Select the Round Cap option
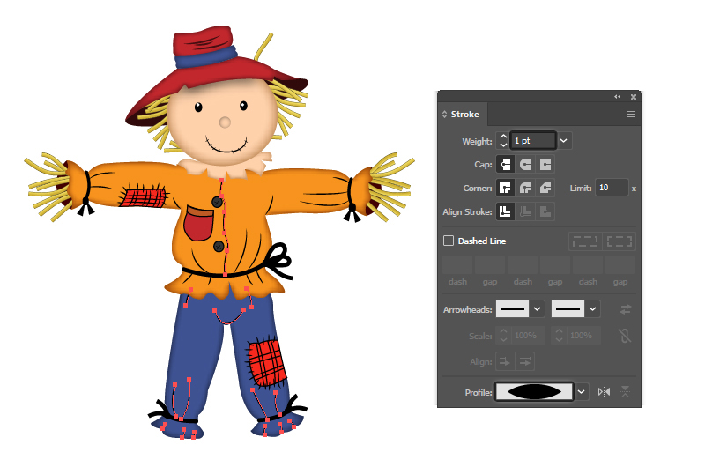This screenshot has width=705, height=467. coord(526,164)
